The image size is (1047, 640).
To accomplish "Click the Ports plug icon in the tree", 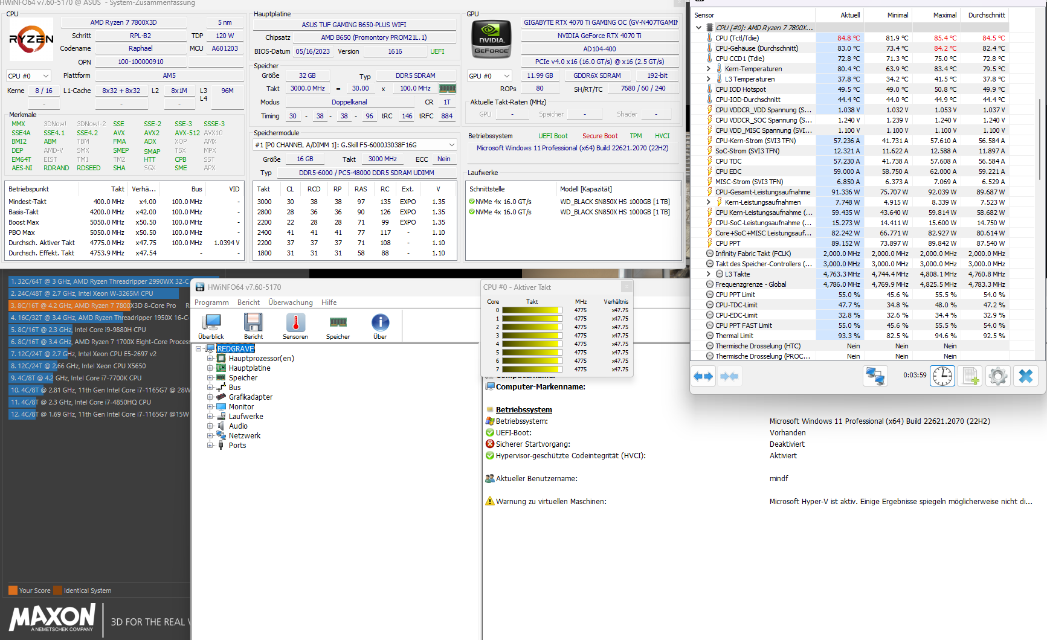I will tap(221, 446).
